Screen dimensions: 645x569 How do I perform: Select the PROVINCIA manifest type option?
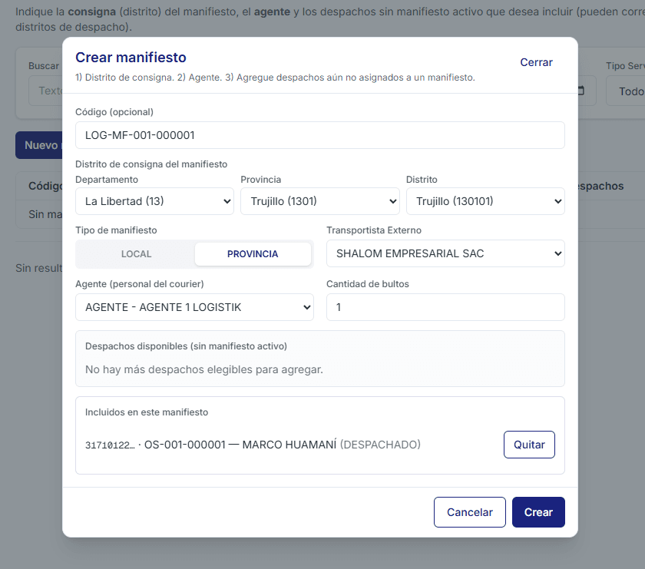click(x=253, y=254)
